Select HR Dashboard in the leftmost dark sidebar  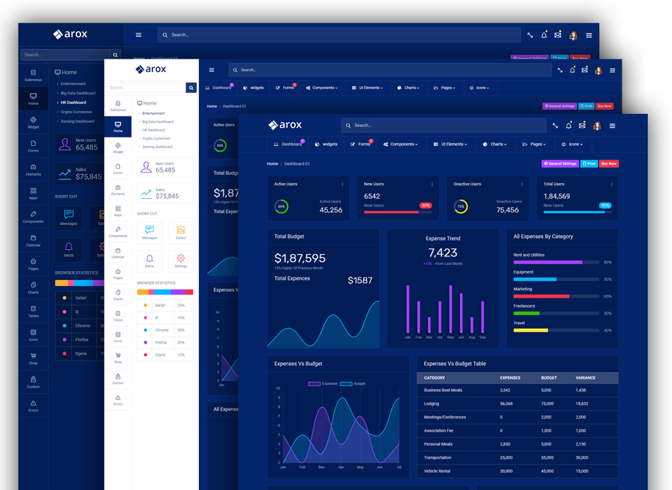point(73,103)
